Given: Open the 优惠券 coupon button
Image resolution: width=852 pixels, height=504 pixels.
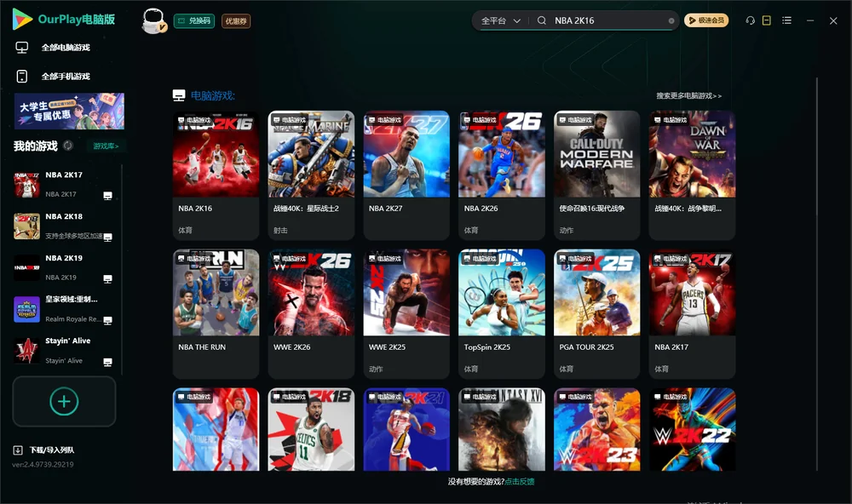Looking at the screenshot, I should click(x=236, y=21).
